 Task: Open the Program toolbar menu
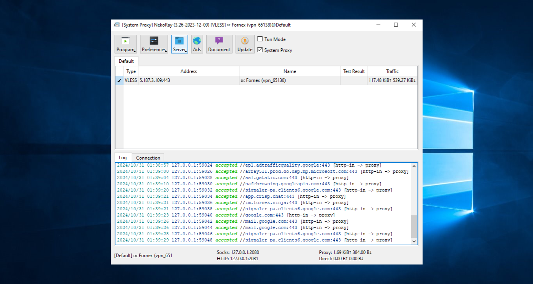click(x=126, y=44)
